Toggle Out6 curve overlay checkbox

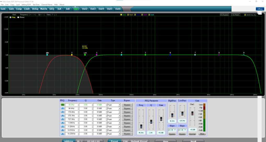click(x=149, y=15)
